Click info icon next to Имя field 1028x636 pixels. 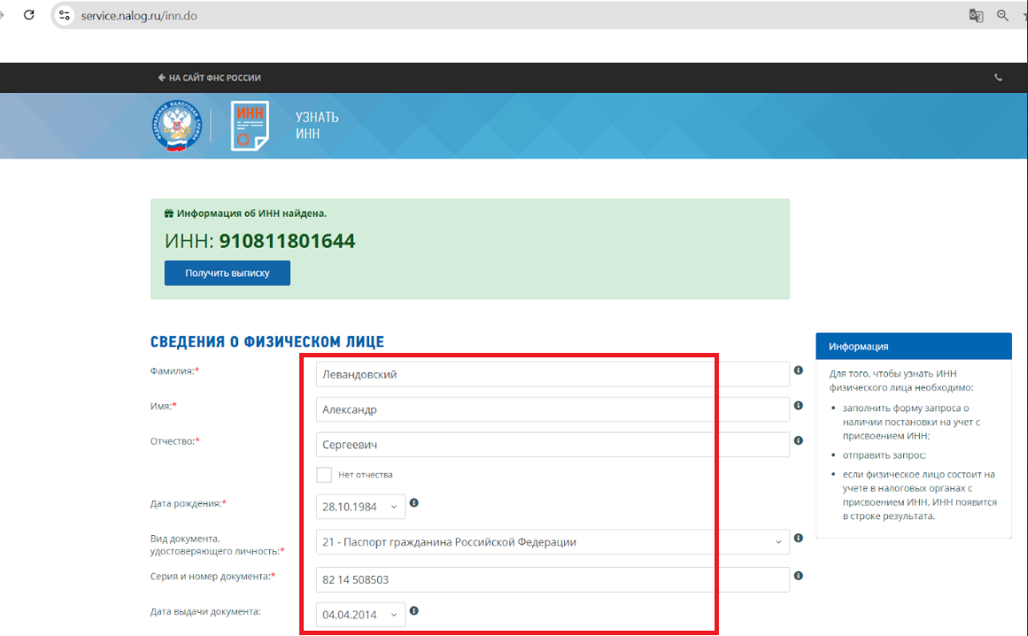(798, 405)
